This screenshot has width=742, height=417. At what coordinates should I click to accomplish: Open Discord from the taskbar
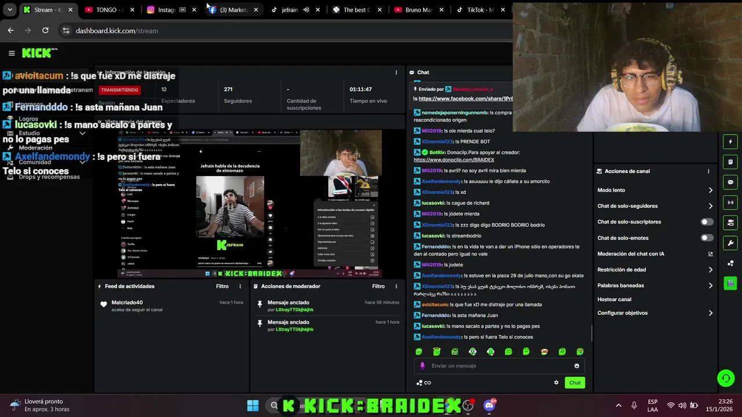coord(489,405)
